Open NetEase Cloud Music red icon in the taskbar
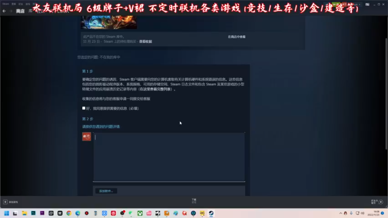This screenshot has width=388, height=218. 113,213
